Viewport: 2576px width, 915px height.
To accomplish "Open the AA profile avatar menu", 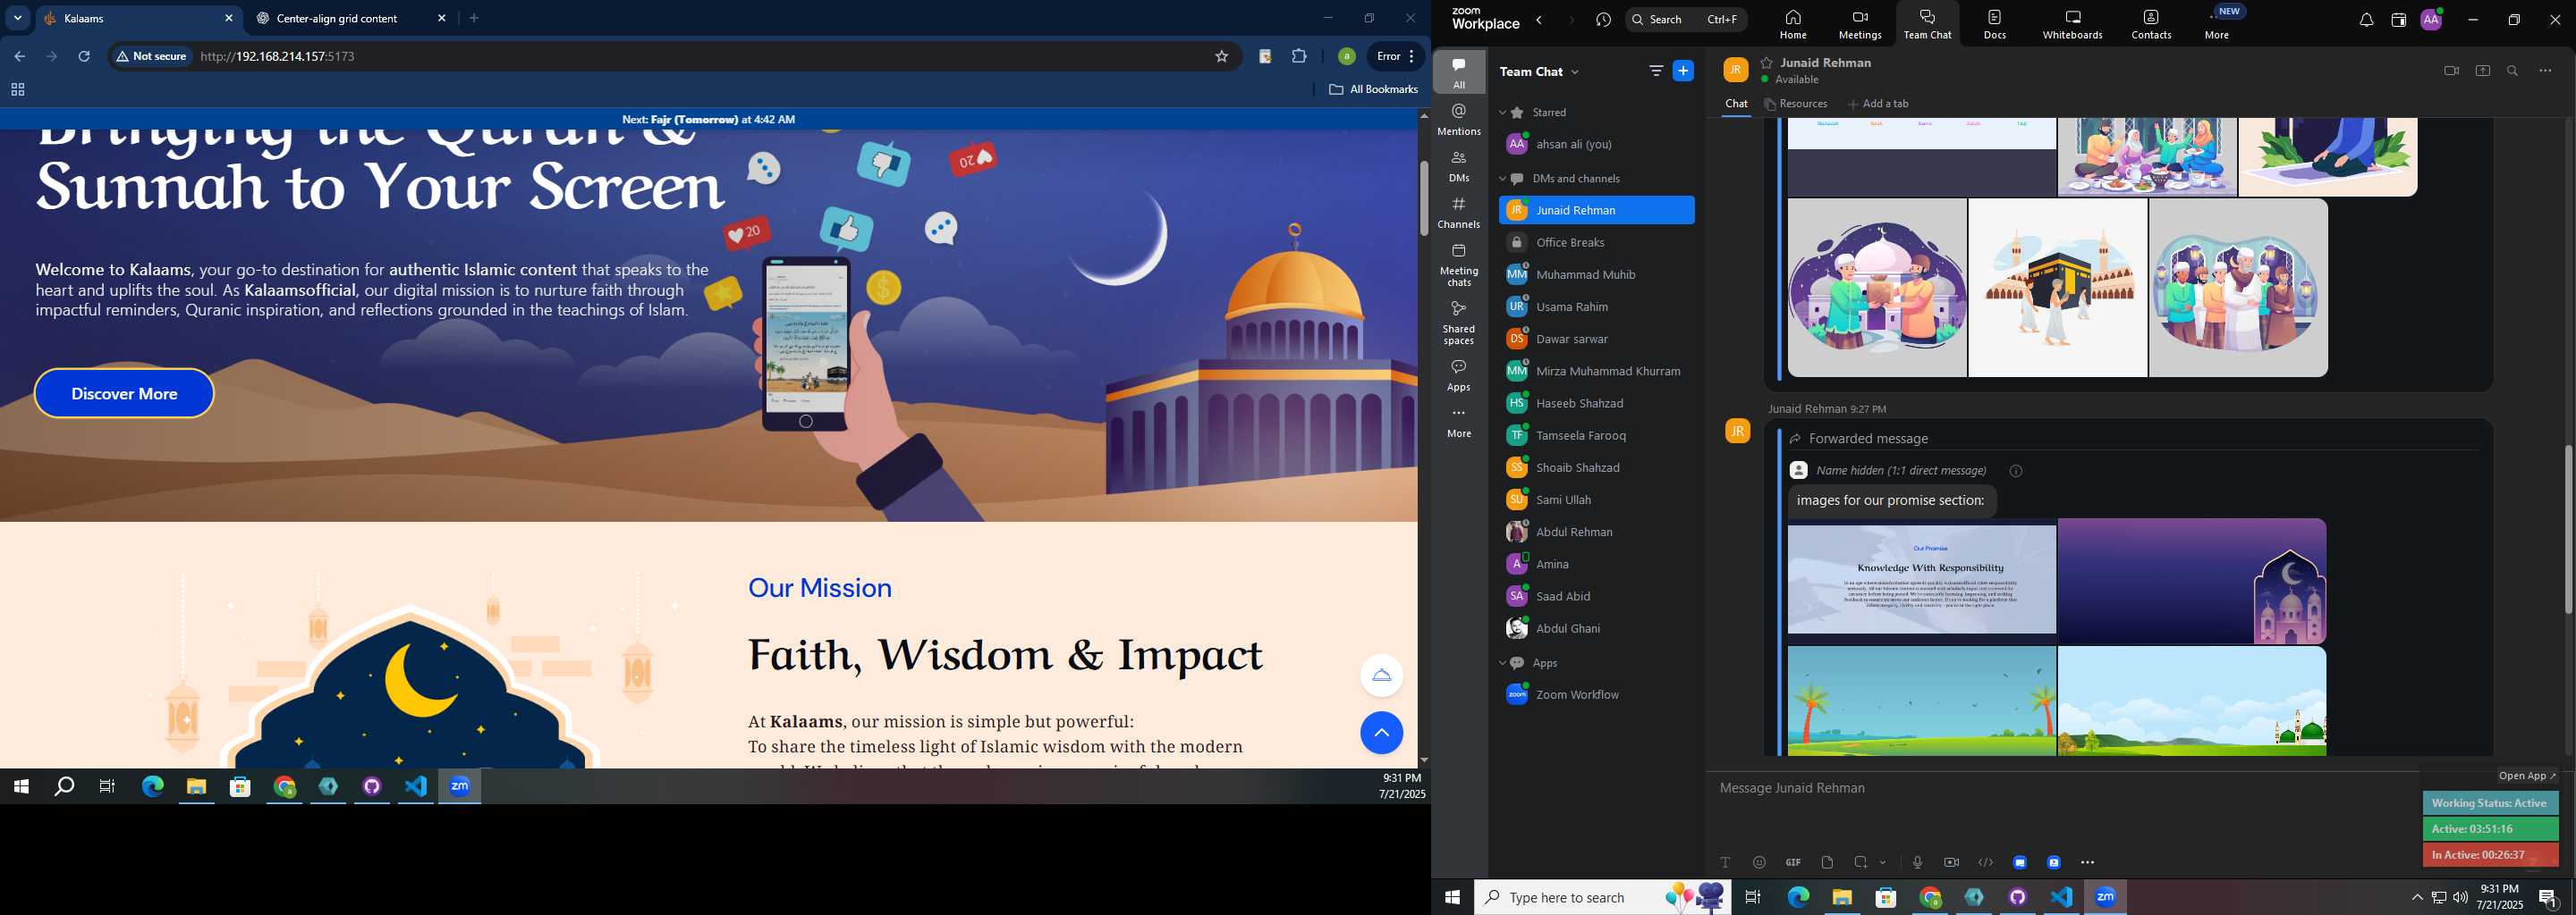I will pos(2431,20).
